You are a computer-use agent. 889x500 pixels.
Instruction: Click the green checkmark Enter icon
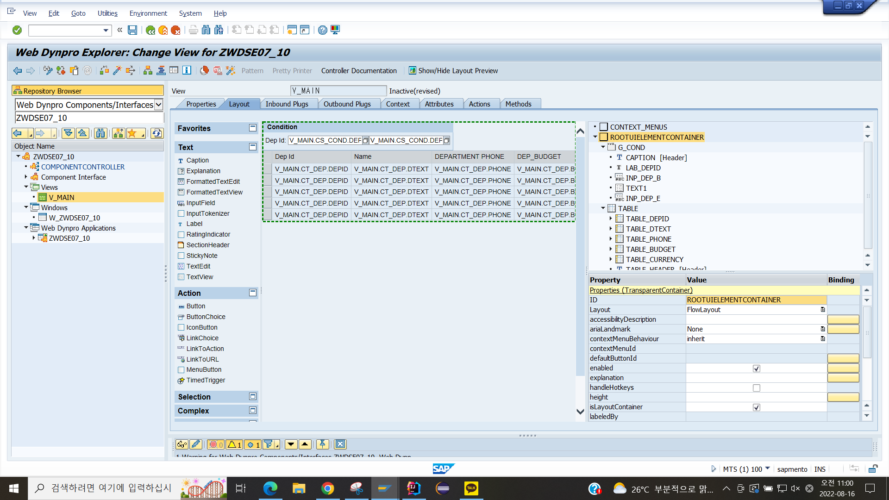coord(17,30)
